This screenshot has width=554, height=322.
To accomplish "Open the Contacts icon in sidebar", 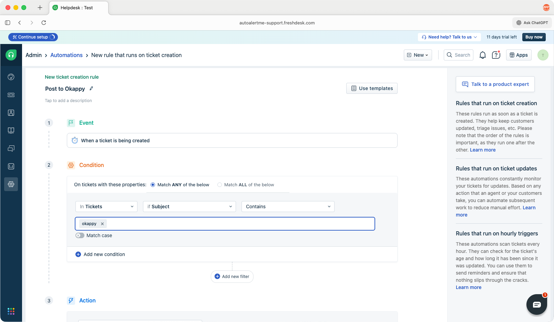I will (11, 113).
